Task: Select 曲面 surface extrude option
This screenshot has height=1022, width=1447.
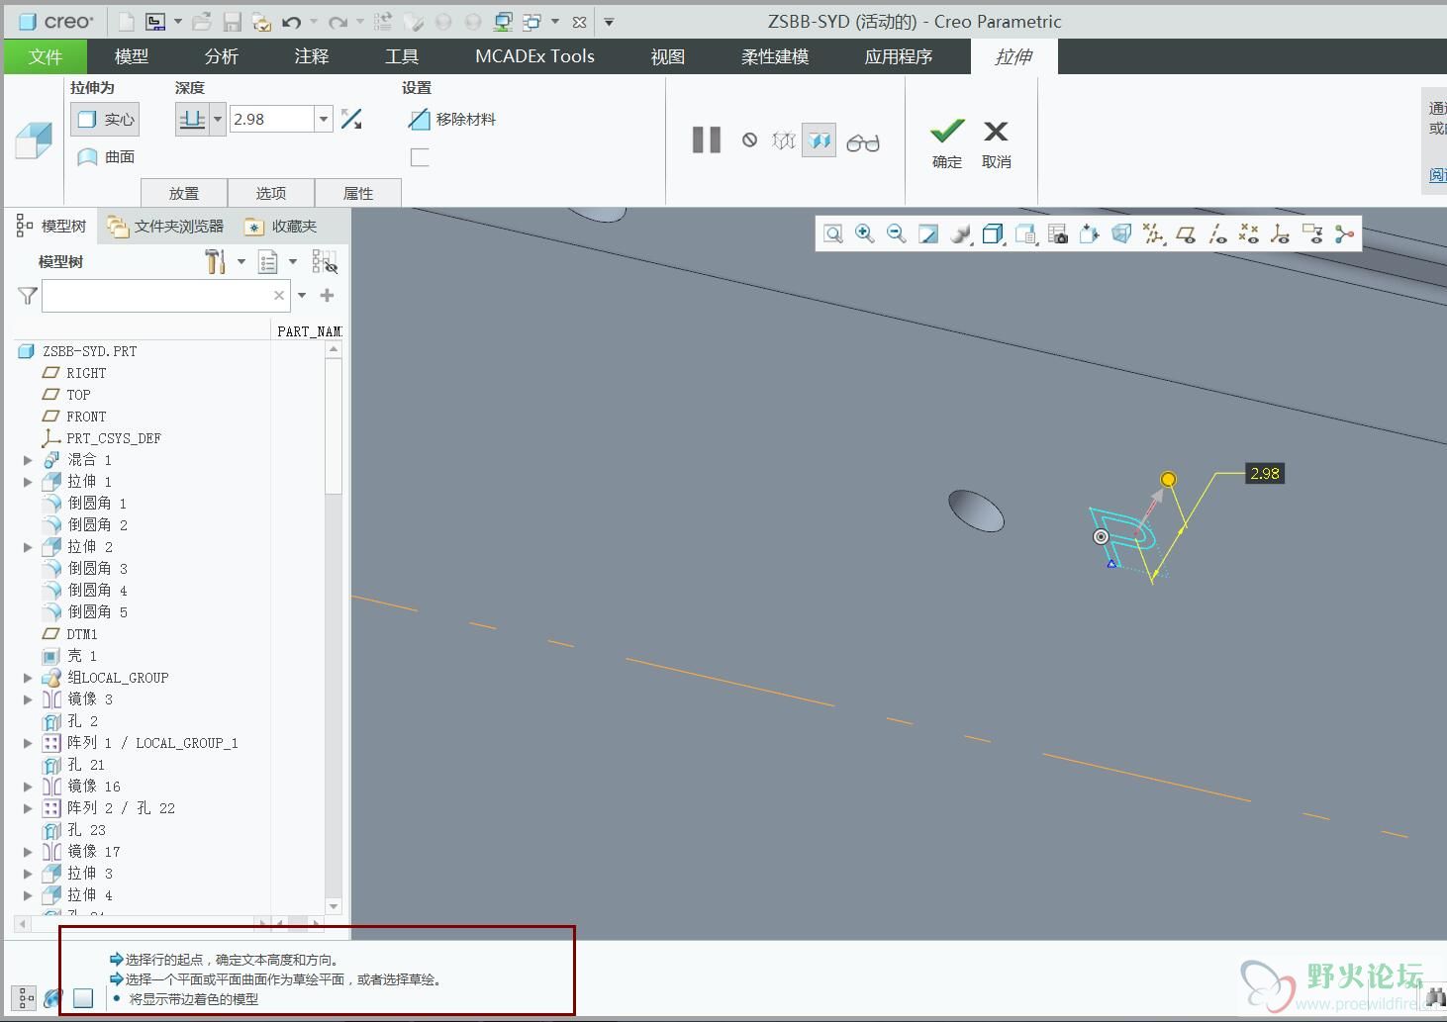Action: pos(106,156)
